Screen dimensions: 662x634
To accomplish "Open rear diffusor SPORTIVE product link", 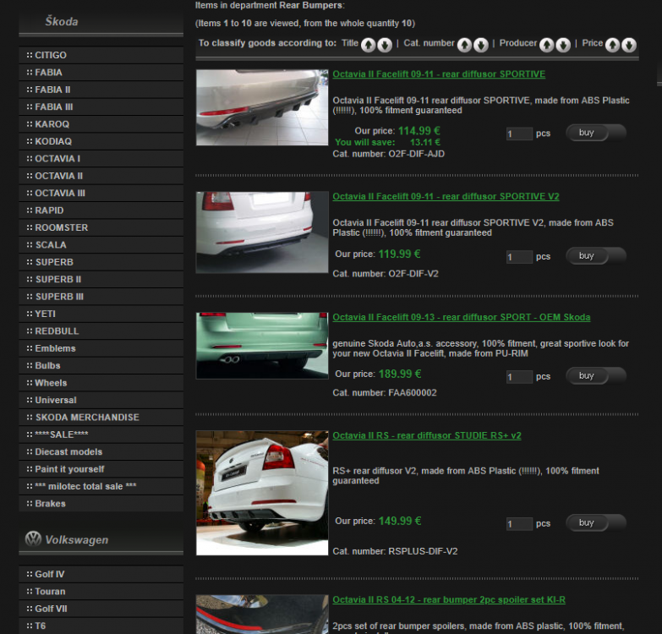I will point(439,74).
